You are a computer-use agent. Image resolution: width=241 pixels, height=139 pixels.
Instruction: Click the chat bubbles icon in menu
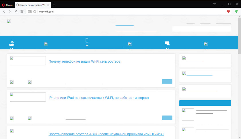point(167,43)
